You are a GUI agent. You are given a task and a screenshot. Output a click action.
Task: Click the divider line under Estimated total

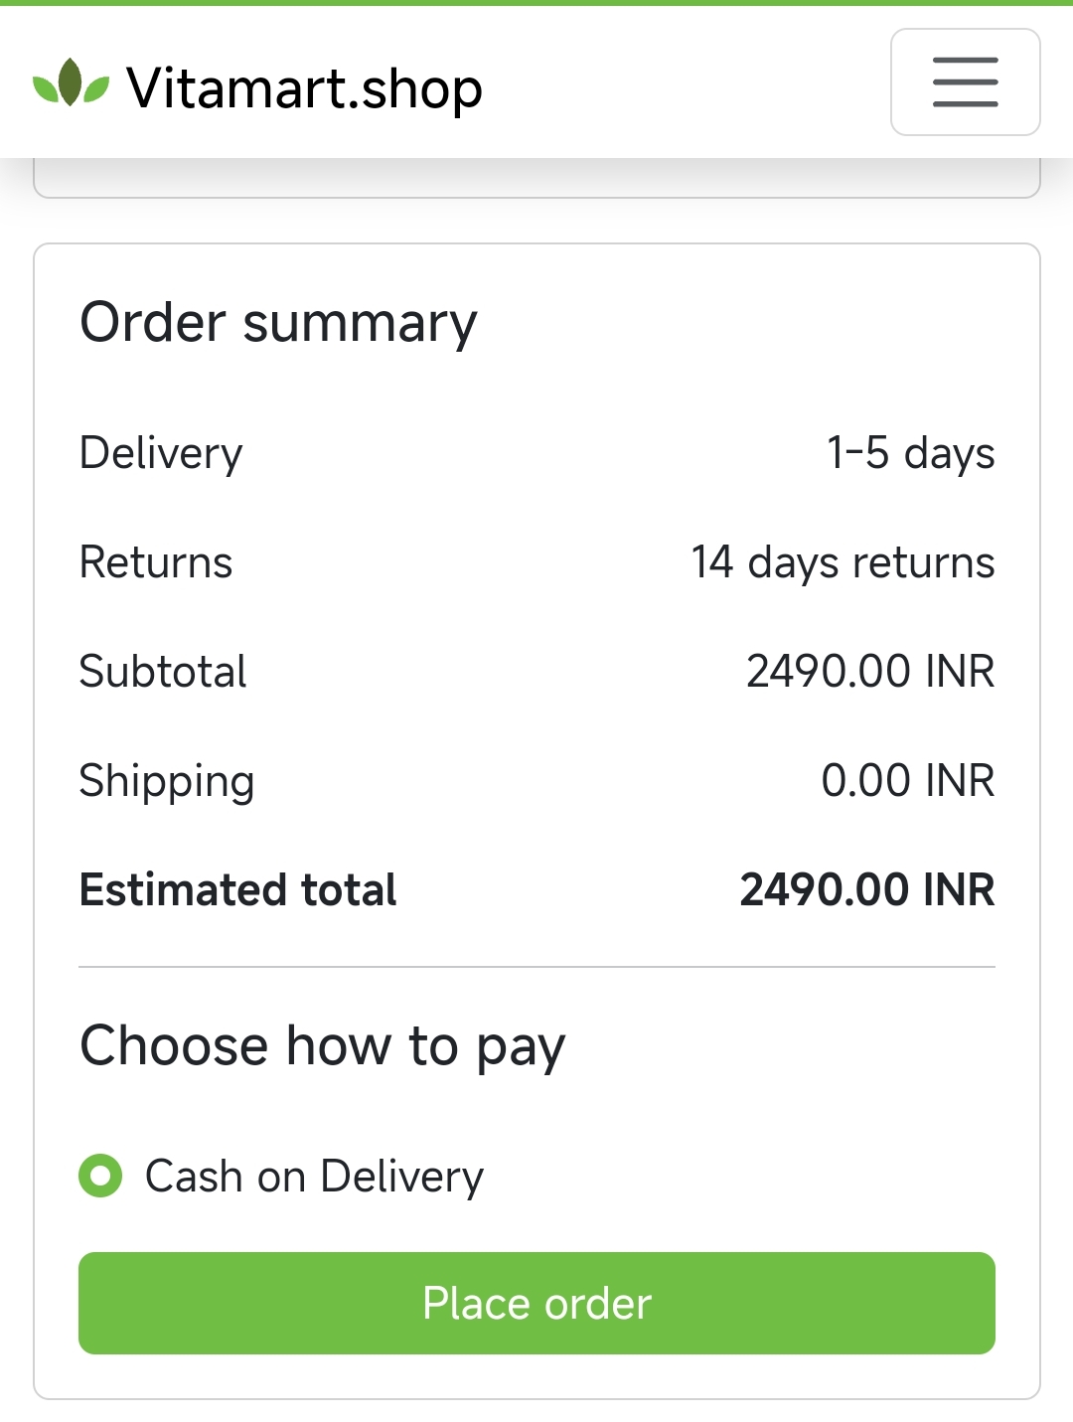[x=536, y=967]
